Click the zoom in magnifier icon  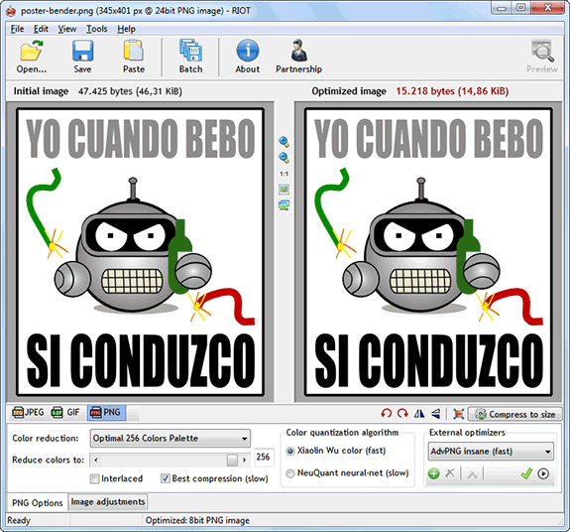click(284, 142)
